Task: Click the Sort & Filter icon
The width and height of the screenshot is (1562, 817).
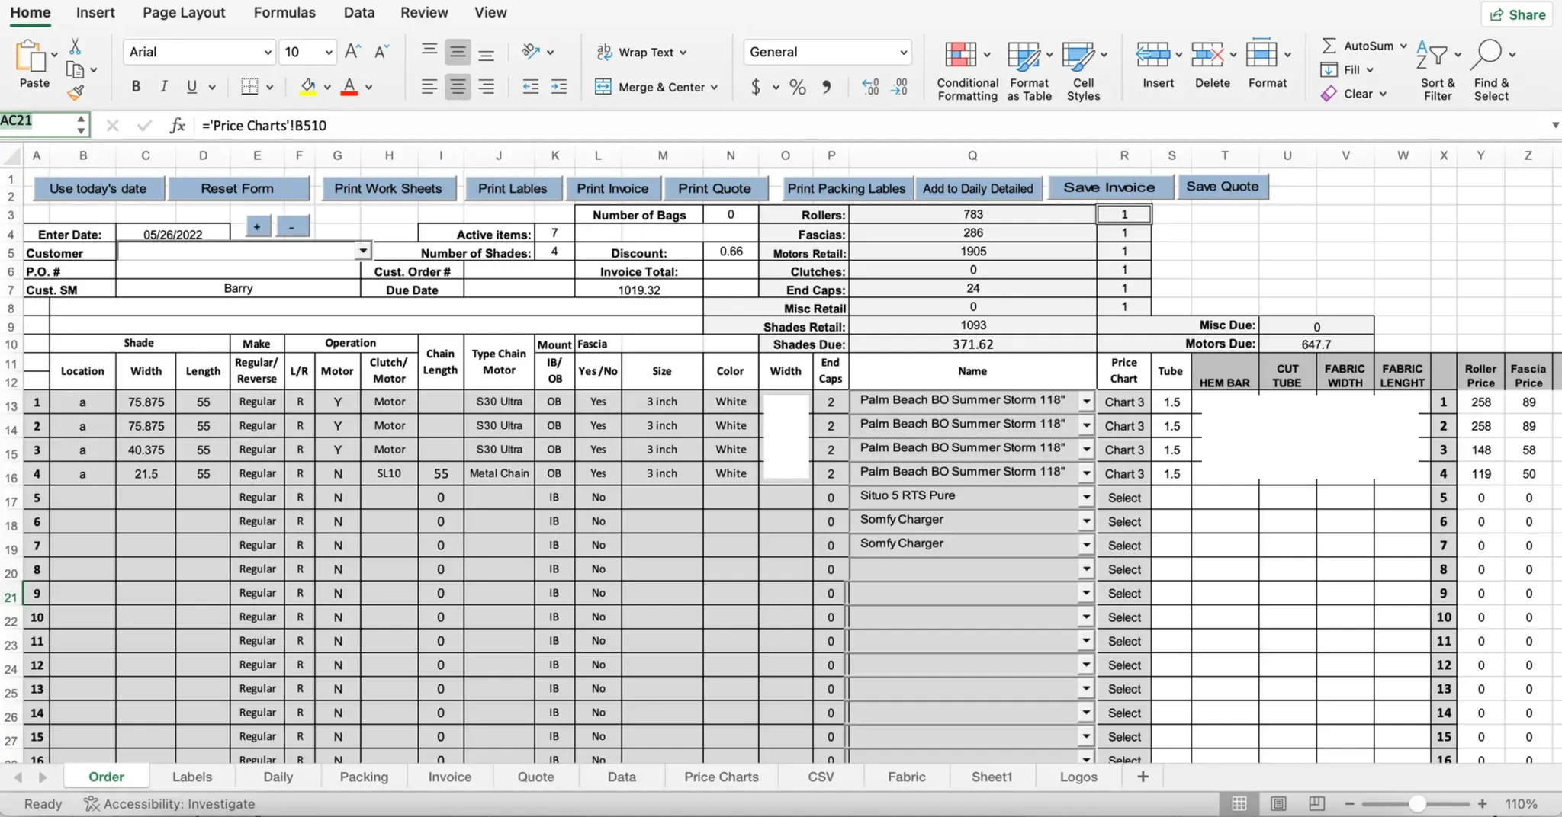Action: (1432, 56)
